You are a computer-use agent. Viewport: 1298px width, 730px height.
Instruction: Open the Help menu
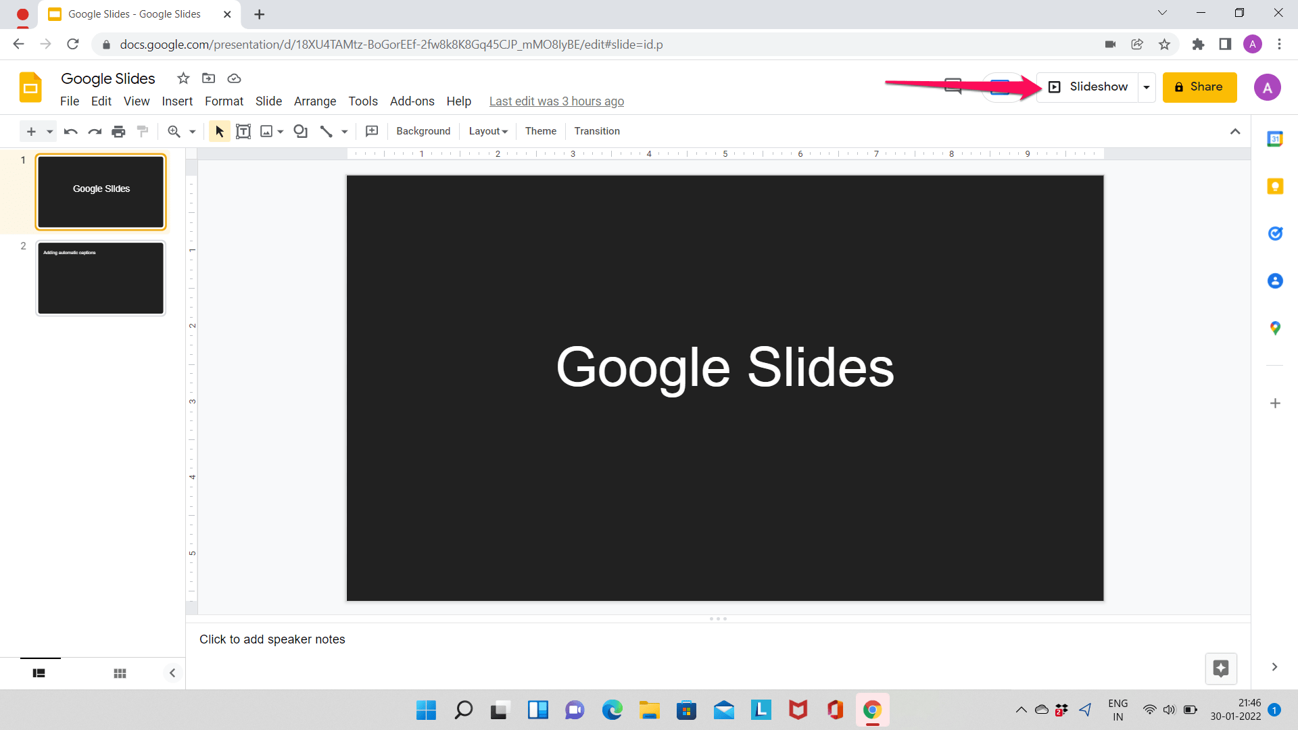click(x=458, y=101)
